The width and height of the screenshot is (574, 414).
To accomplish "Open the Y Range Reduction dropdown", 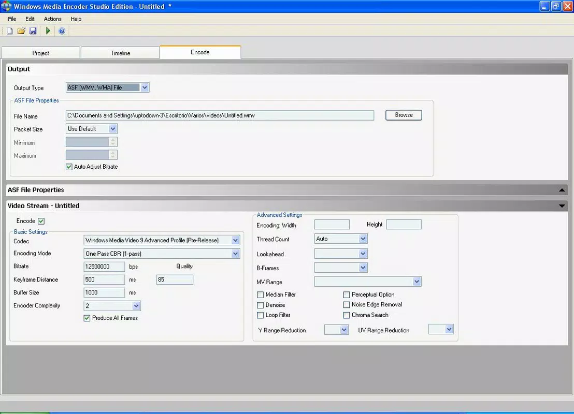I will [x=336, y=330].
